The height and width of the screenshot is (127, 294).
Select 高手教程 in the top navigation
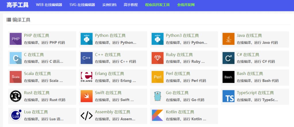[131, 5]
